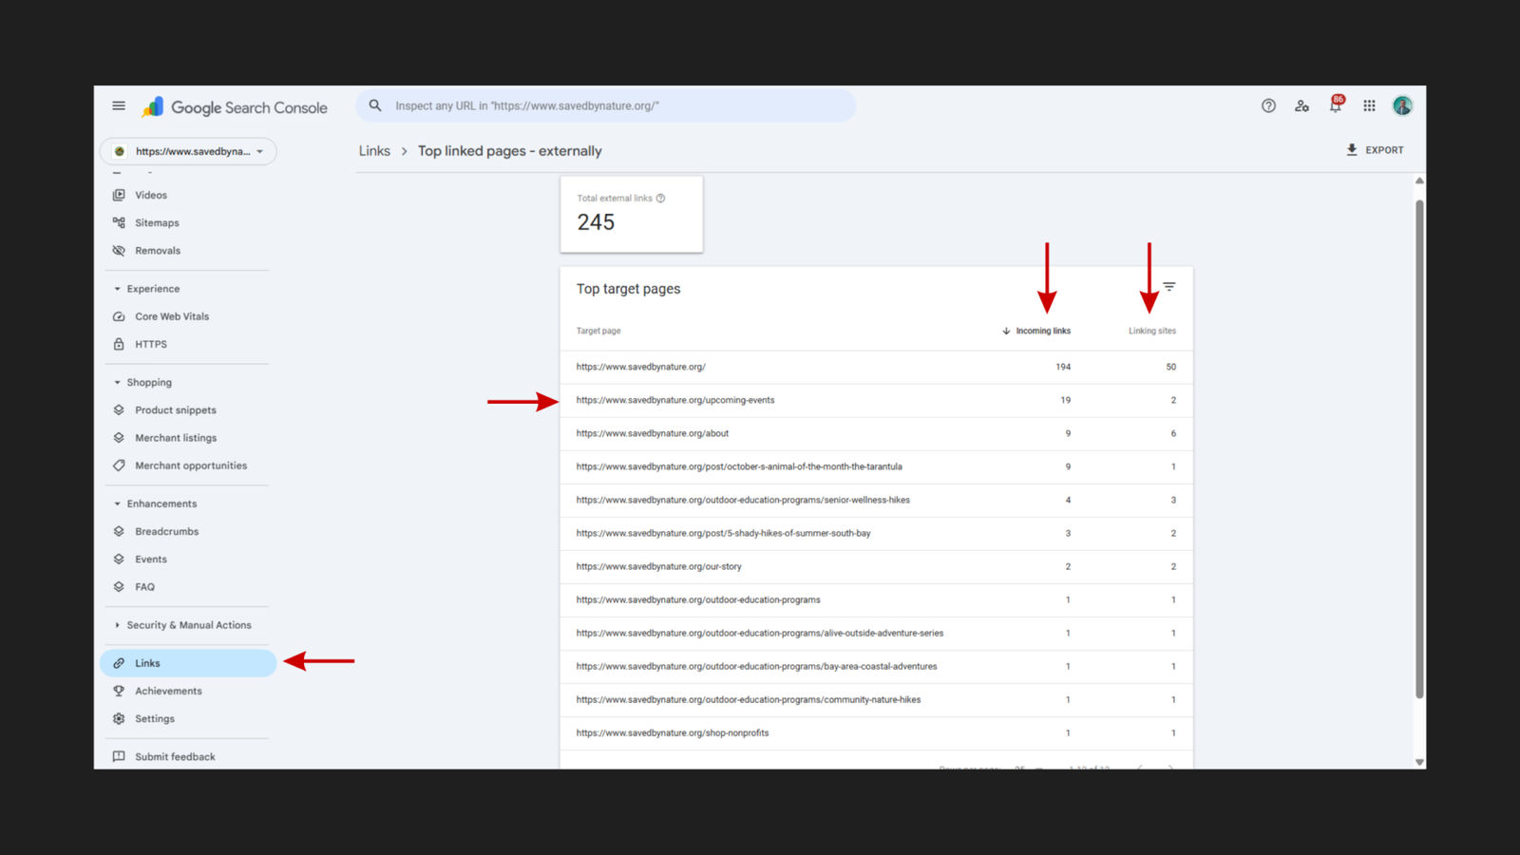Click the Sitemaps sidebar icon
The width and height of the screenshot is (1520, 855).
(x=119, y=222)
